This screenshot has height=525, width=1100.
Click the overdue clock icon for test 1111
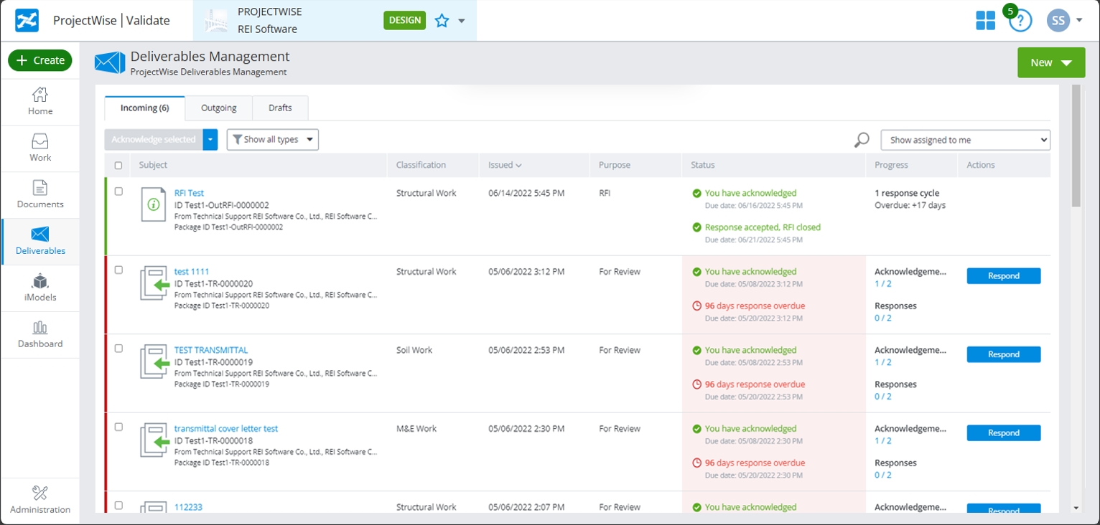pyautogui.click(x=696, y=306)
